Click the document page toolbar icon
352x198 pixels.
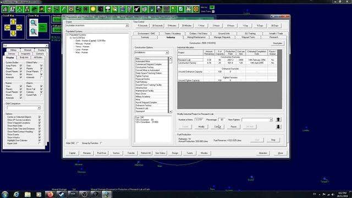pyautogui.click(x=181, y=9)
